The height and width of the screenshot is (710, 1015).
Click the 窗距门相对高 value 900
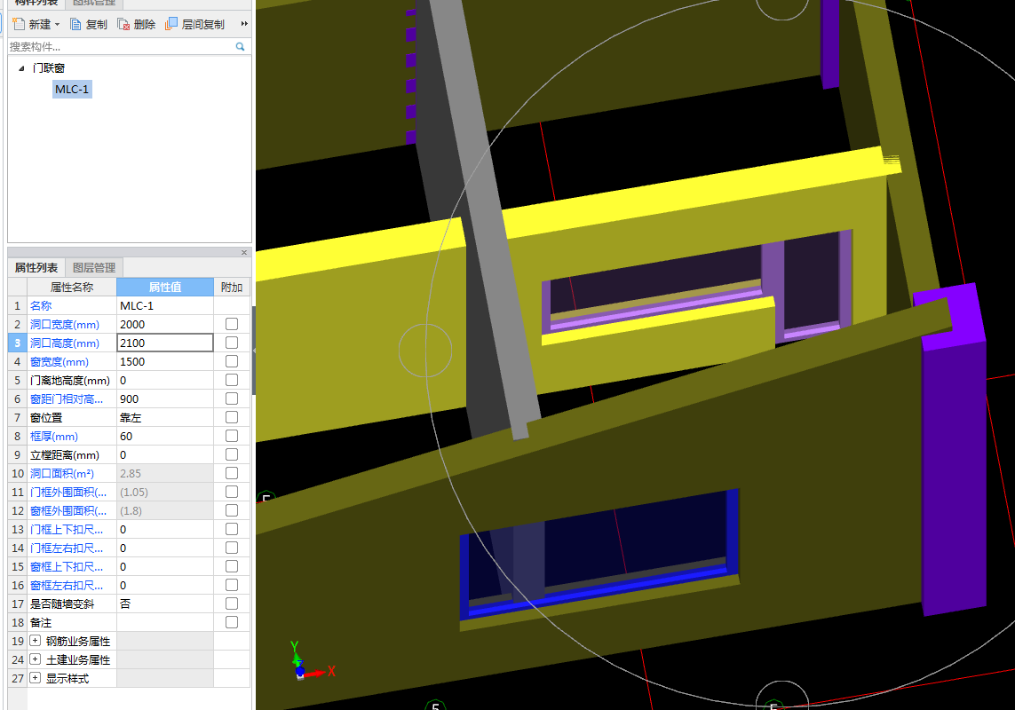165,399
